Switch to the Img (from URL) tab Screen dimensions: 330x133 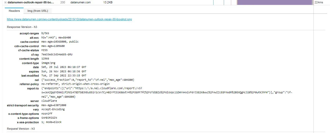coord(38,11)
